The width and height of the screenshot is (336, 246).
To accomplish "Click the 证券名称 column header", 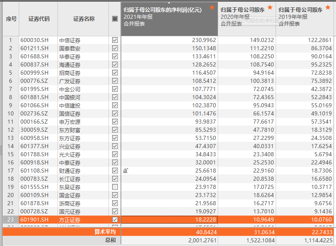I will click(83, 19).
